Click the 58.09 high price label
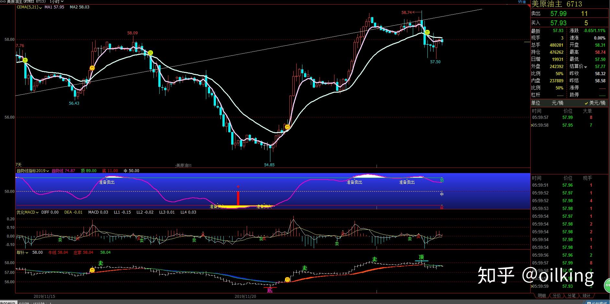The image size is (610, 304). [132, 33]
